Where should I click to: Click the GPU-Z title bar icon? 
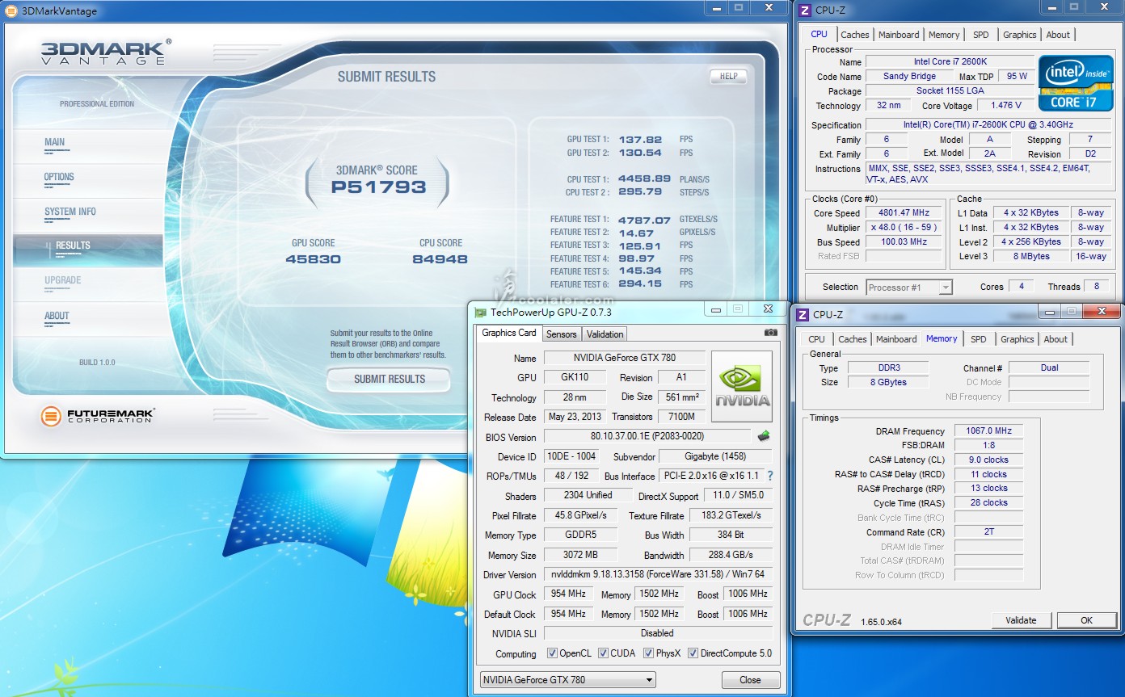(x=480, y=313)
